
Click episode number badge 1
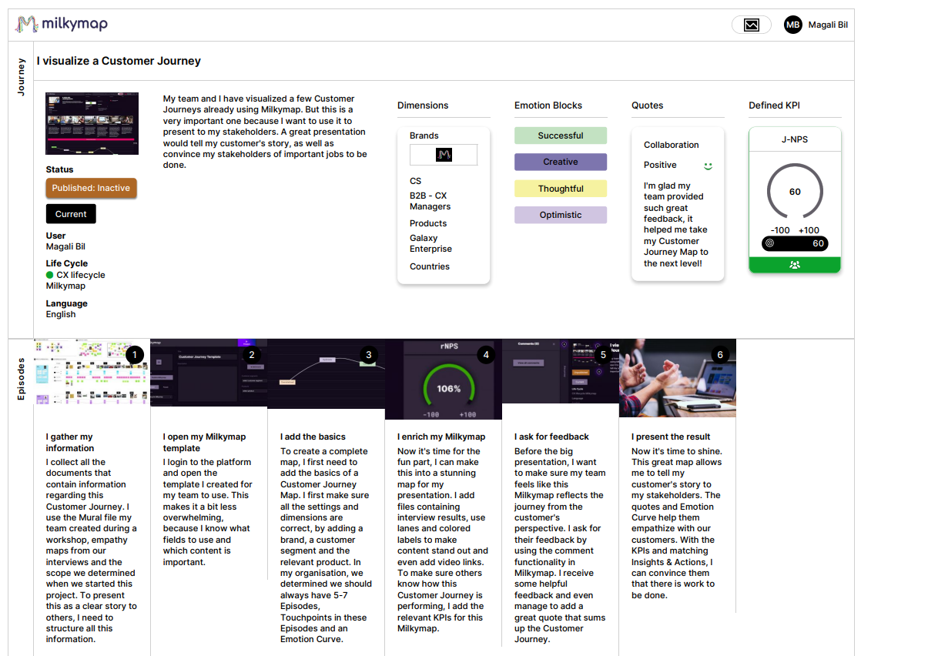pyautogui.click(x=135, y=355)
